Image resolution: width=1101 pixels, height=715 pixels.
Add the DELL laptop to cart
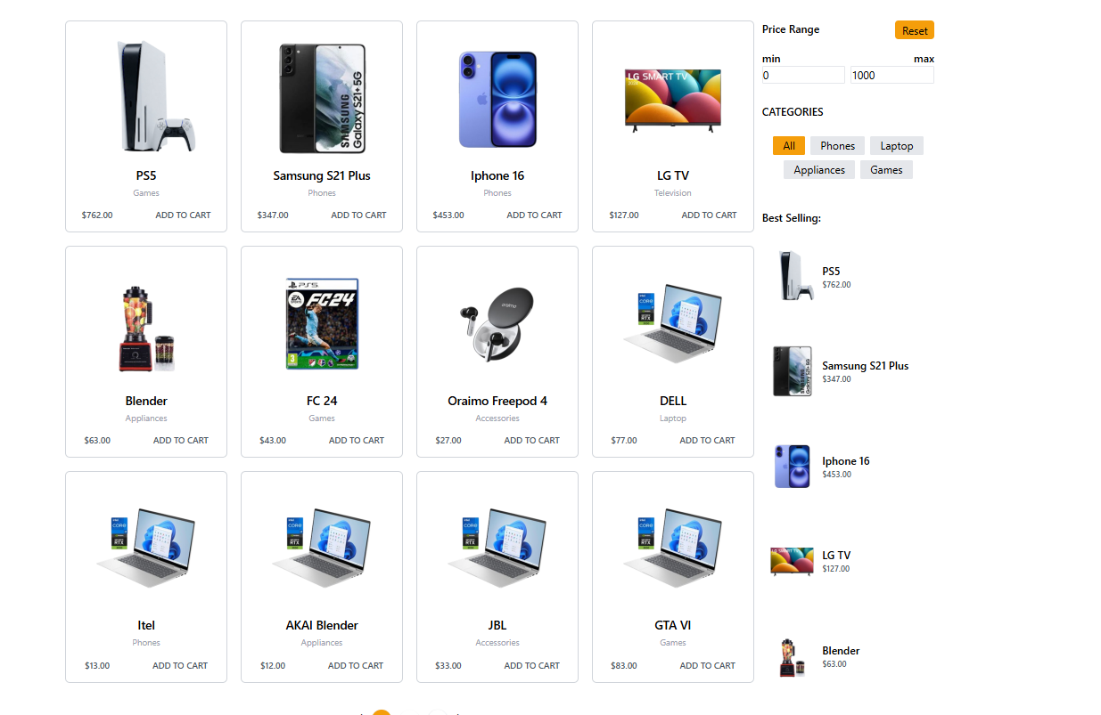(707, 441)
